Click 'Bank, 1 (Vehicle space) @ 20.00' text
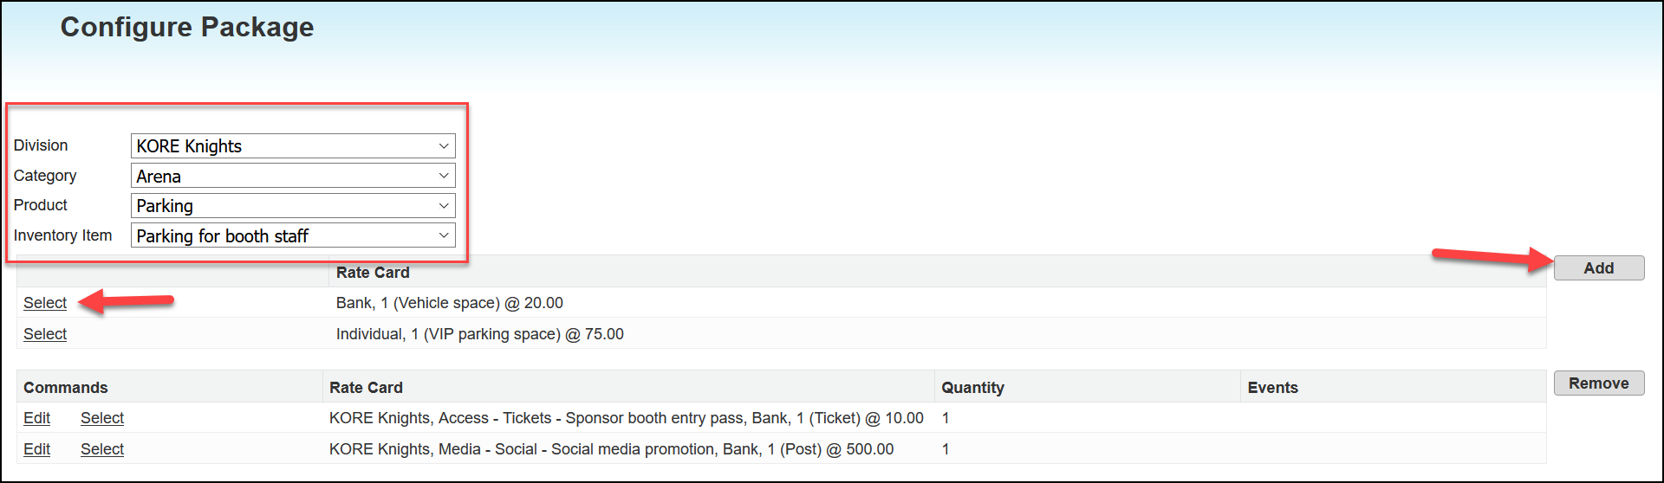This screenshot has height=483, width=1664. pyautogui.click(x=449, y=303)
